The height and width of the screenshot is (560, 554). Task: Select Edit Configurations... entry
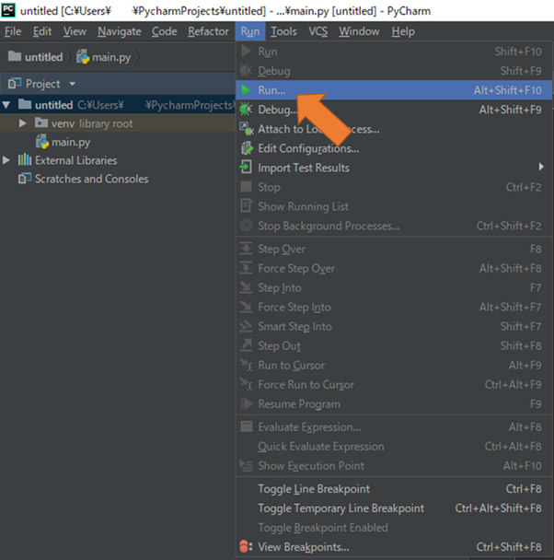tap(394, 148)
